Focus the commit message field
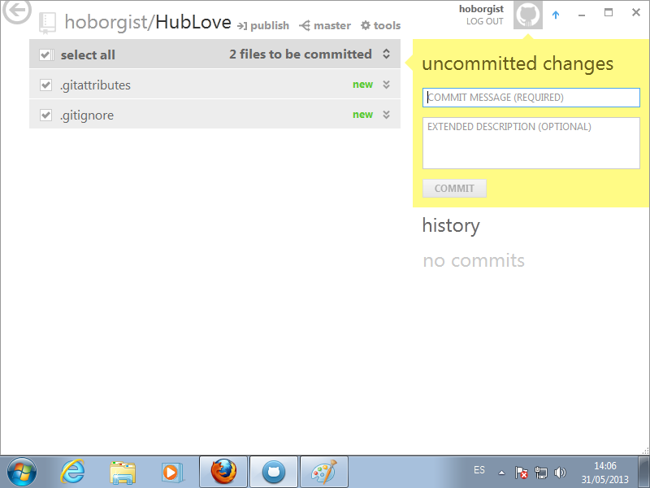 (531, 98)
